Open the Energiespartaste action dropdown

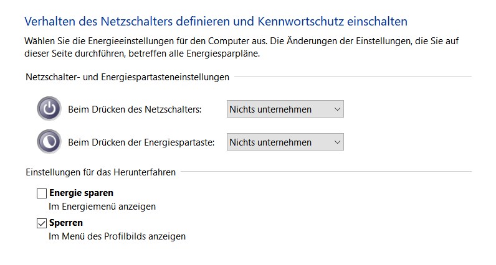[285, 142]
